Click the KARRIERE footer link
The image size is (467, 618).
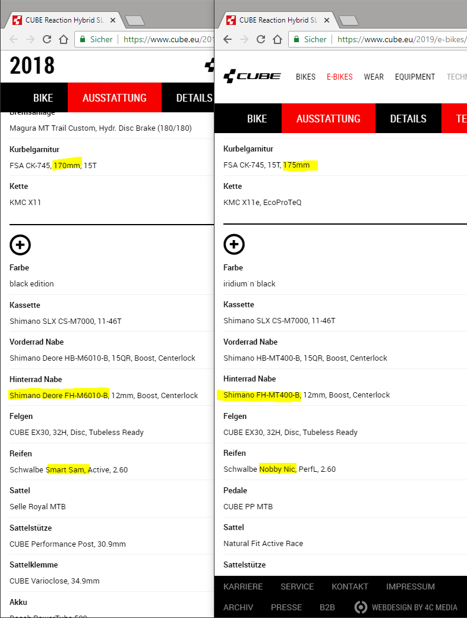click(243, 587)
